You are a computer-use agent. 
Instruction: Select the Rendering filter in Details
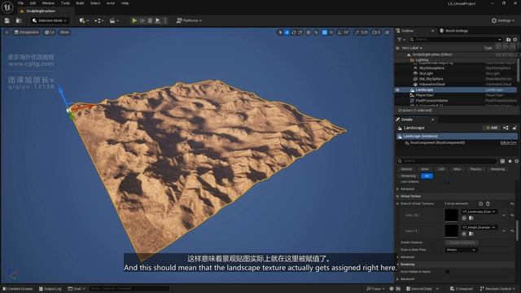click(x=497, y=169)
